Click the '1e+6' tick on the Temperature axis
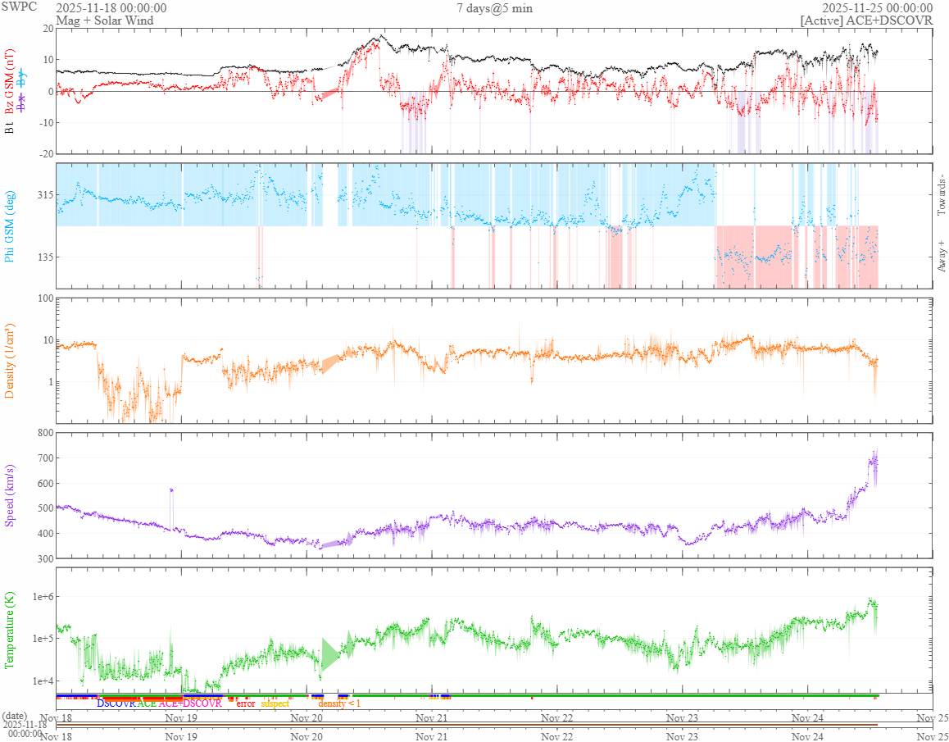 (43, 597)
